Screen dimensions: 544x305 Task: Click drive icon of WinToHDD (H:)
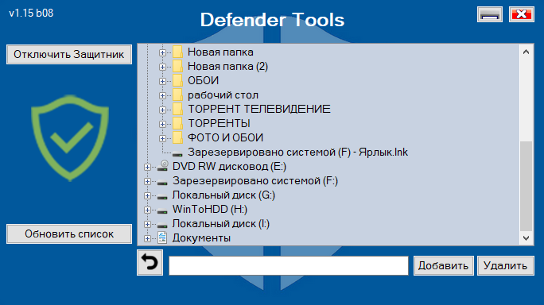coord(162,211)
